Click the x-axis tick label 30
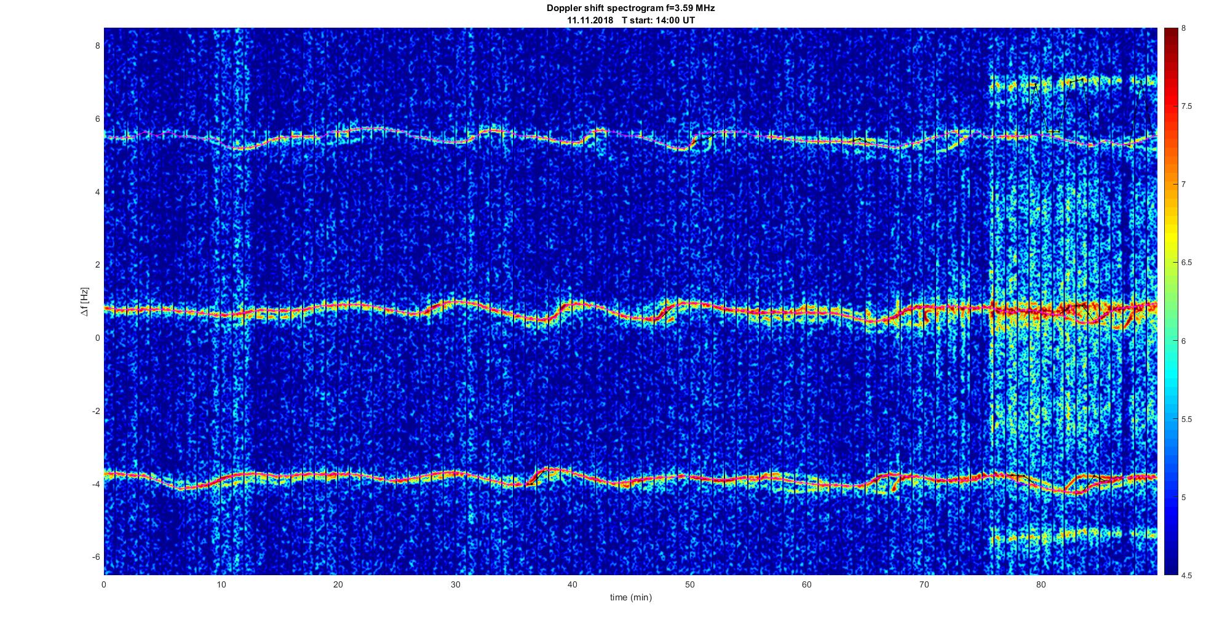This screenshot has height=617, width=1230. pos(455,584)
